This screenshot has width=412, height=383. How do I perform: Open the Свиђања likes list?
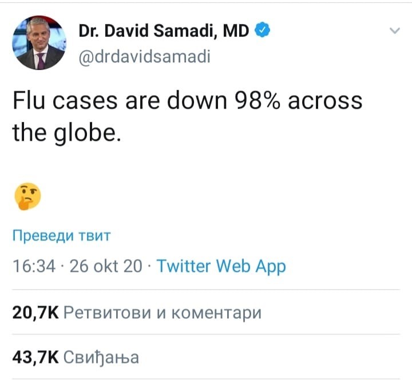(x=101, y=358)
